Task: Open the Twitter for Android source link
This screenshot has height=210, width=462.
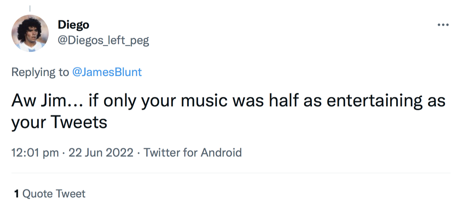Action: tap(192, 153)
